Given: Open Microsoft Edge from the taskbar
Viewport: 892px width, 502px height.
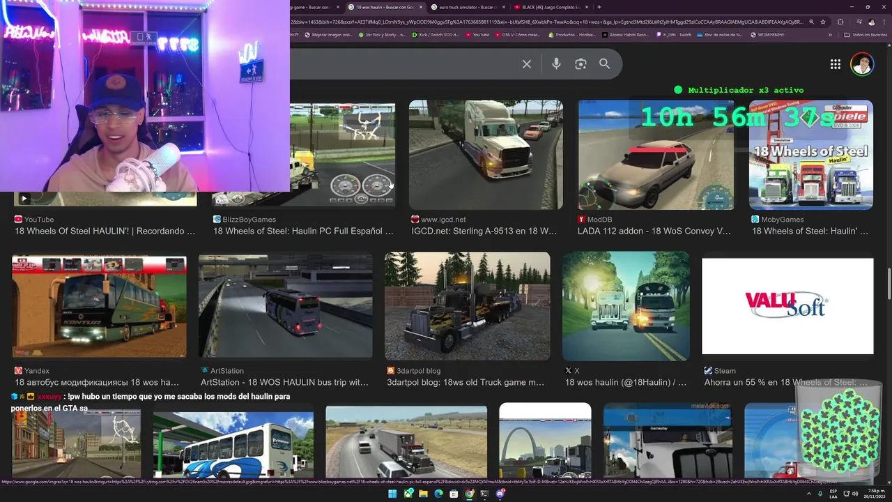Looking at the screenshot, I should [x=438, y=494].
